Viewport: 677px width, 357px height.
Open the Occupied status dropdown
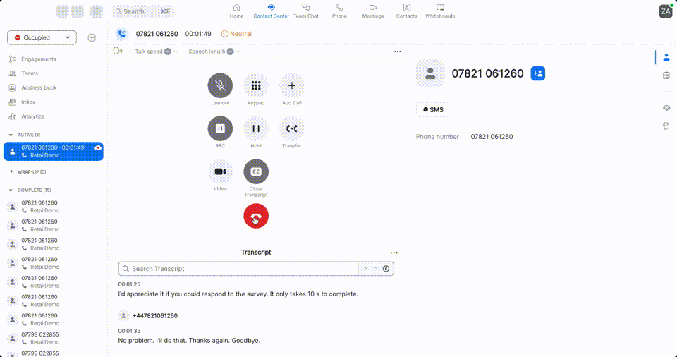pyautogui.click(x=42, y=37)
